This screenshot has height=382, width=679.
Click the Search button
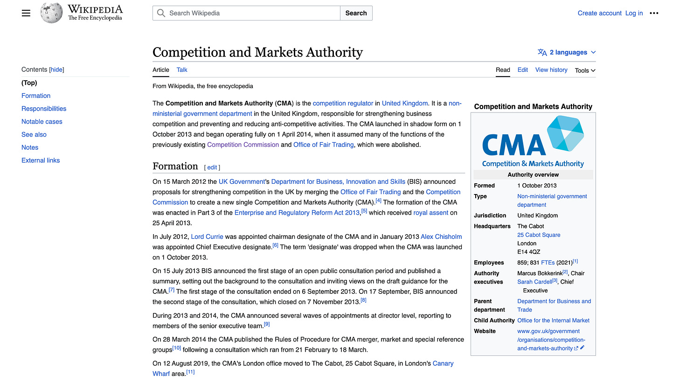point(356,13)
